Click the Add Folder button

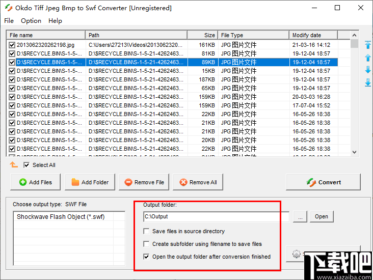point(90,182)
